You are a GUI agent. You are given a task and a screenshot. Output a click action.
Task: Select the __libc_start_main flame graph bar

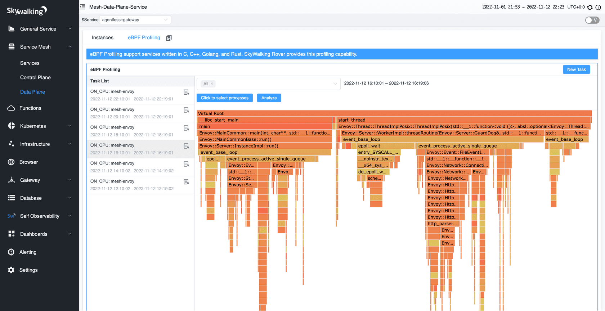[265, 120]
